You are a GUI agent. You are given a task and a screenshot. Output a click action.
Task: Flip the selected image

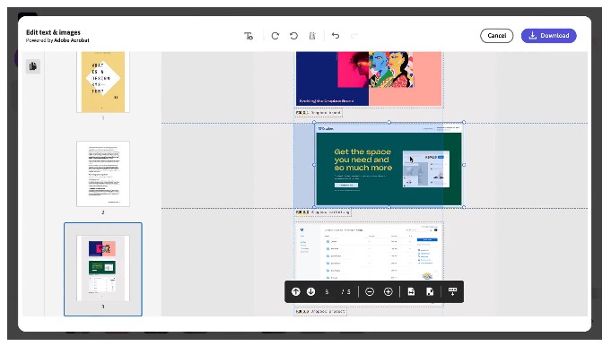pos(312,36)
